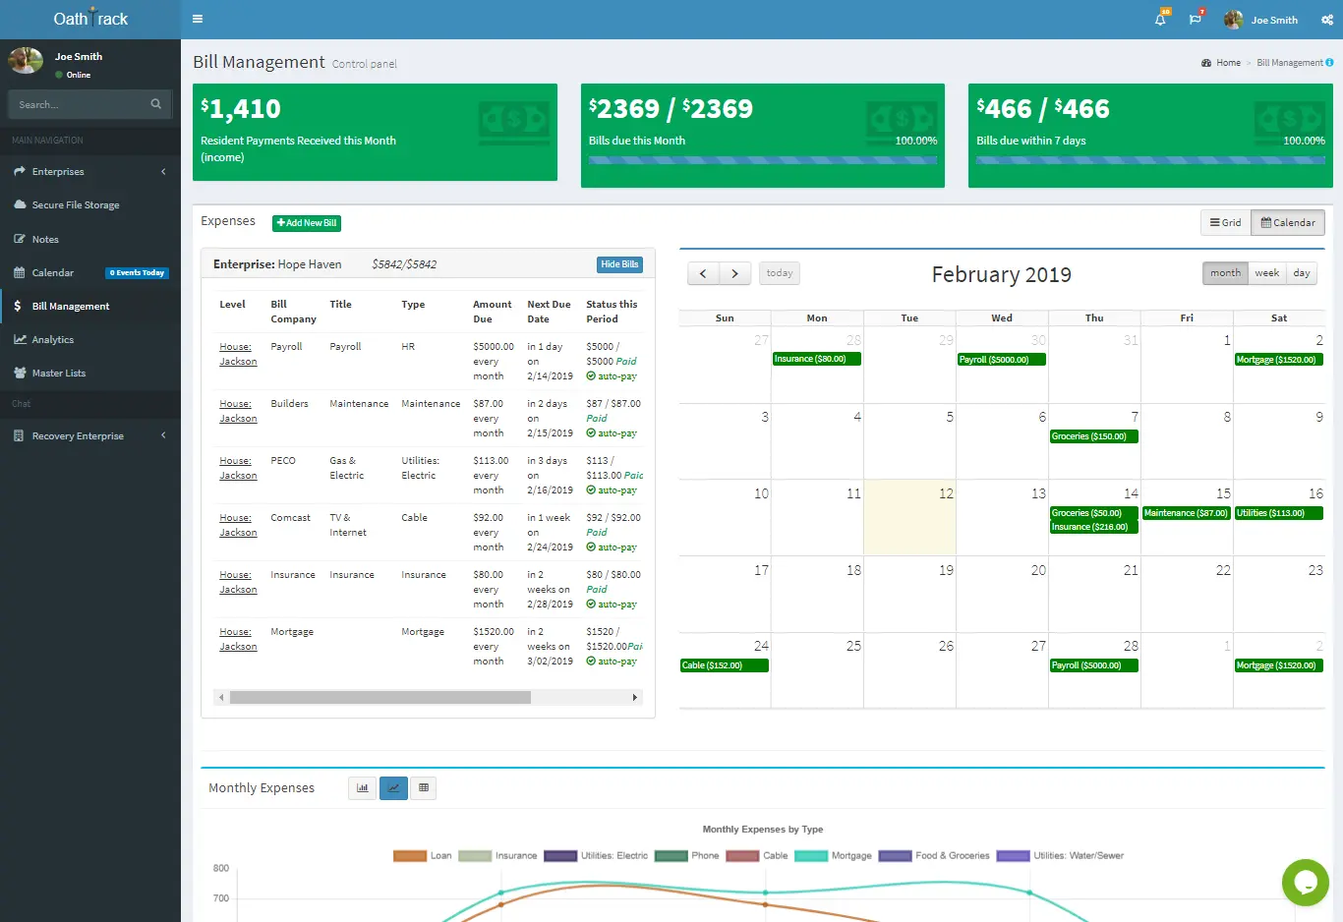The image size is (1343, 922).
Task: Click the Oath Track logo
Action: (90, 19)
